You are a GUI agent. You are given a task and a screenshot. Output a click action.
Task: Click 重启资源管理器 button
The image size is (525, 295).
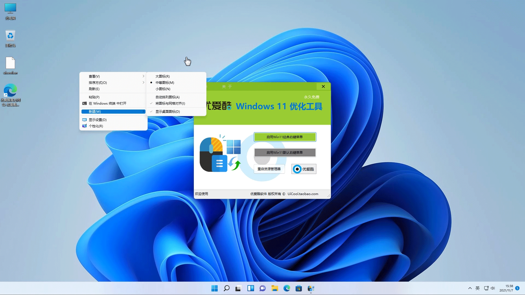click(269, 169)
